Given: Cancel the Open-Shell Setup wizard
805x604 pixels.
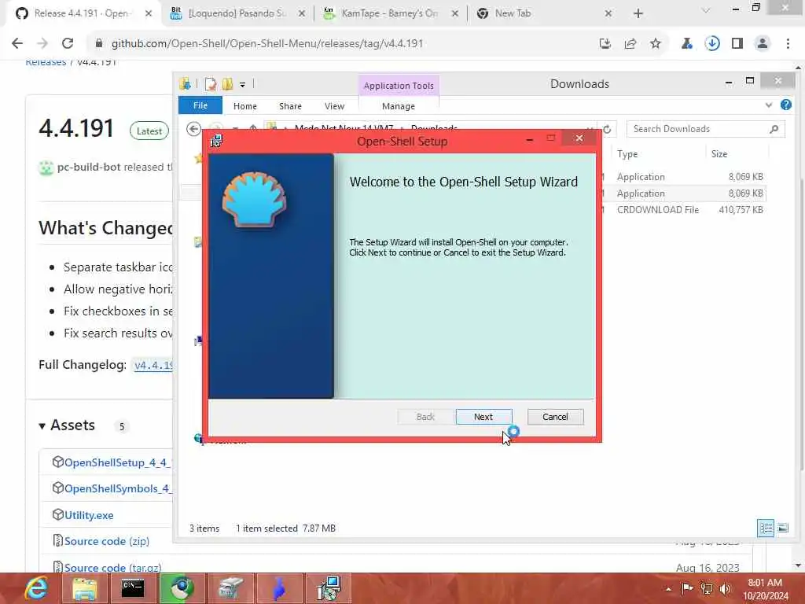Looking at the screenshot, I should [x=555, y=417].
